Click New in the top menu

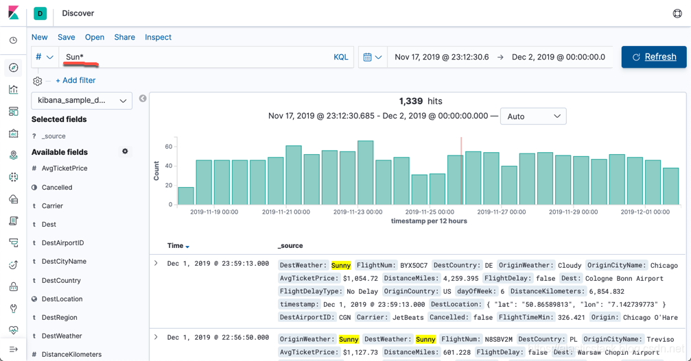pos(40,38)
